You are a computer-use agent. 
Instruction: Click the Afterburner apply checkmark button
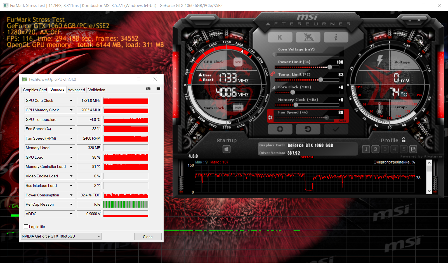tap(336, 129)
